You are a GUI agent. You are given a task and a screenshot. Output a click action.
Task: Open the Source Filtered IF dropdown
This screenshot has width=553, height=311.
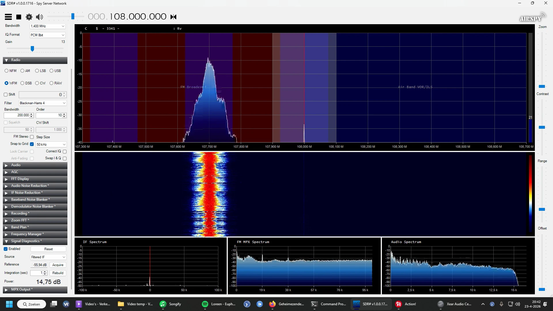coord(48,257)
